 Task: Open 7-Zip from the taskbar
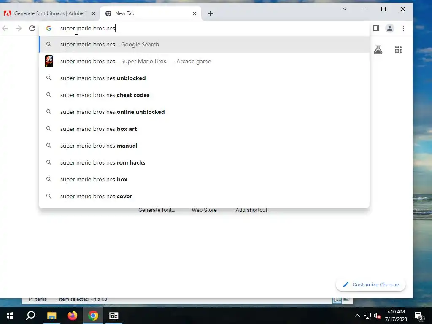pyautogui.click(x=114, y=316)
